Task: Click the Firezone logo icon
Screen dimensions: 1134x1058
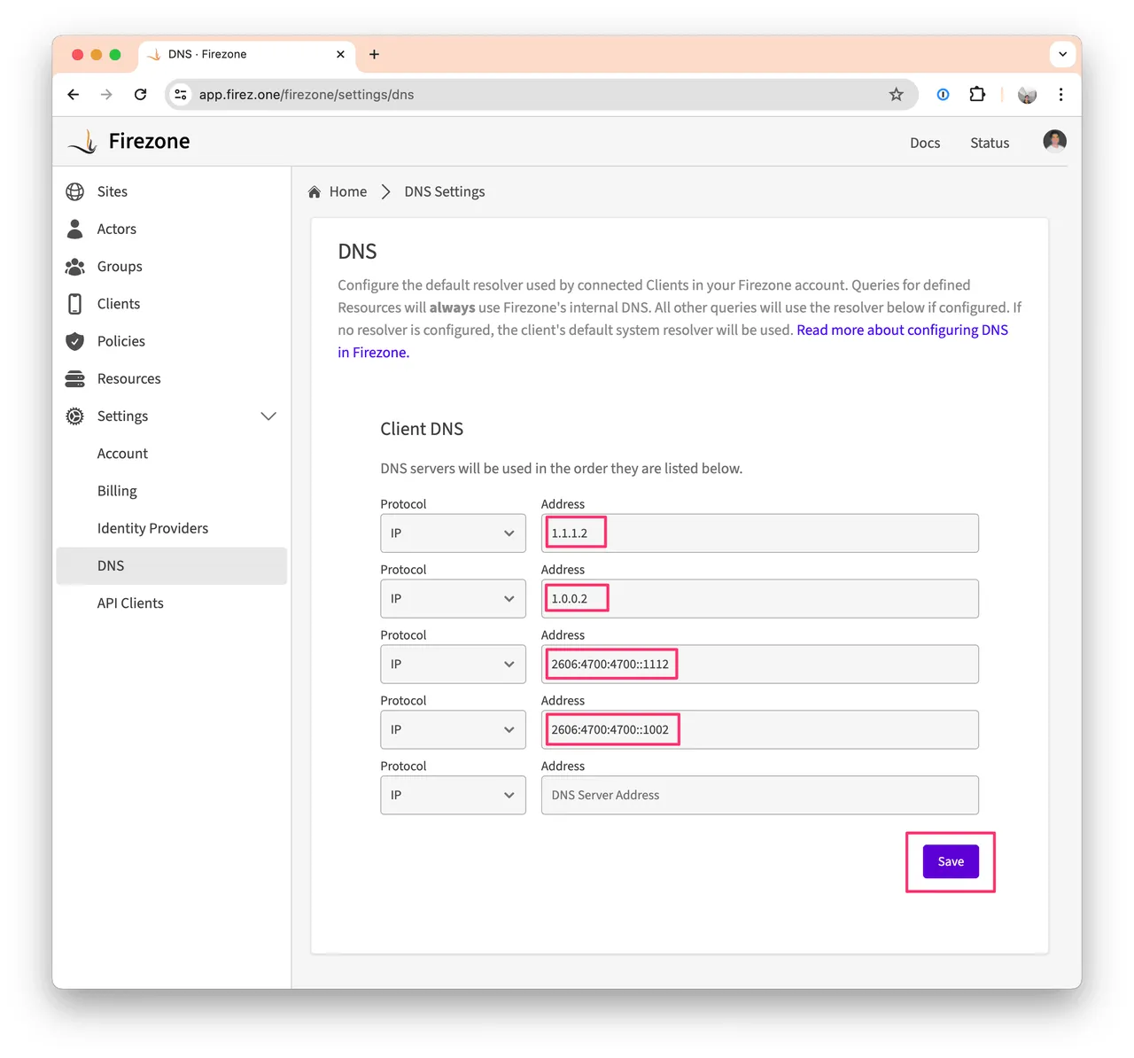Action: [x=82, y=142]
